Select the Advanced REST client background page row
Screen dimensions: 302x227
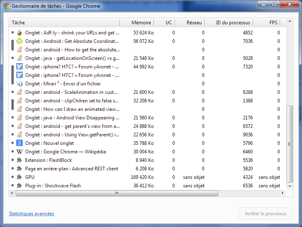point(71,169)
